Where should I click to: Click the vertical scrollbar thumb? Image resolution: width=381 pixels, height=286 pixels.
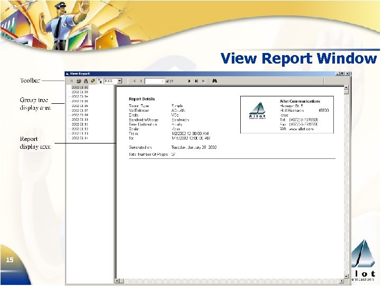click(x=347, y=92)
